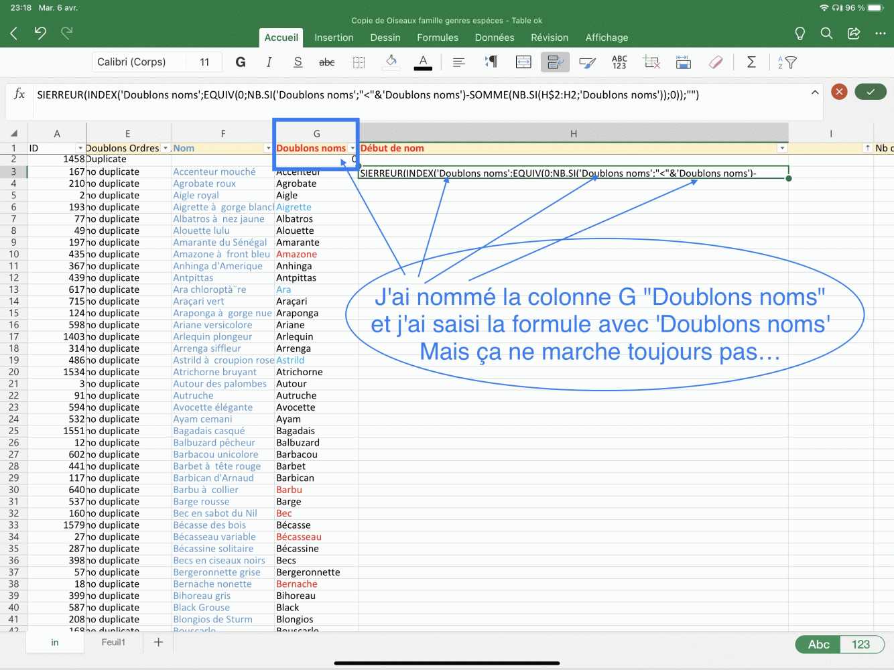Screen dimensions: 894x670
Task: Click the share icon
Action: point(854,33)
